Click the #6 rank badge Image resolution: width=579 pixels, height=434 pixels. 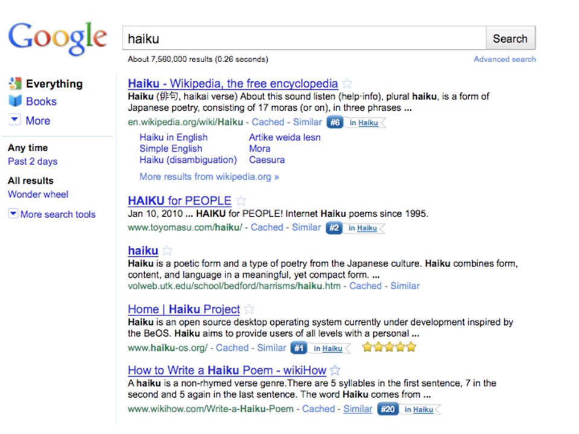click(335, 122)
